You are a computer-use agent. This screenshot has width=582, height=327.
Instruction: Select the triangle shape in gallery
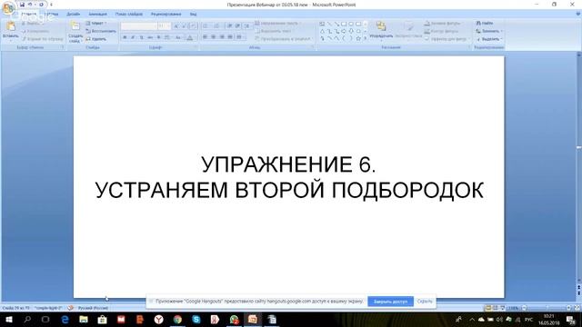[x=322, y=32]
